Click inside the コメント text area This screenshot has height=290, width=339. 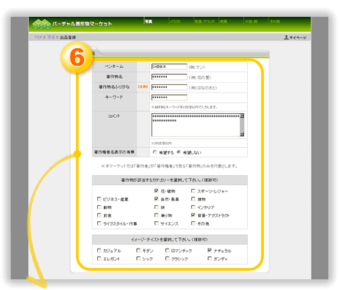tap(195, 125)
